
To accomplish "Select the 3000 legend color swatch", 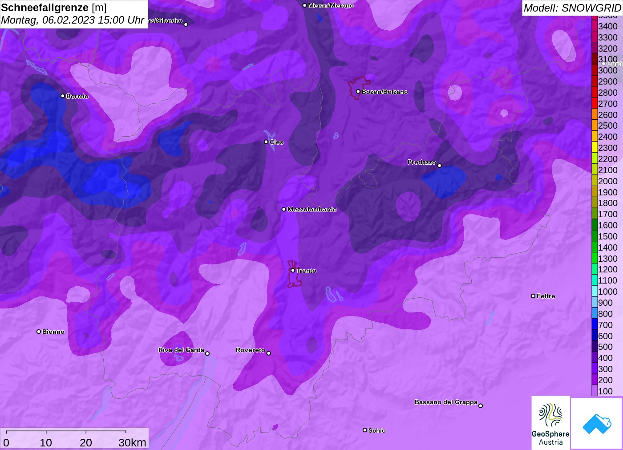I will tap(595, 70).
